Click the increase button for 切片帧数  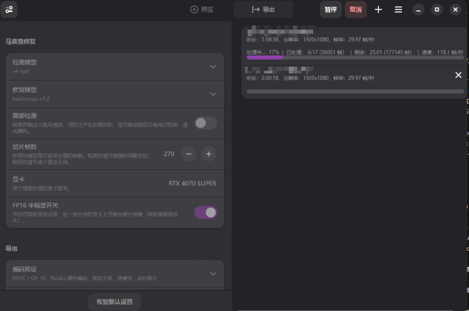209,154
